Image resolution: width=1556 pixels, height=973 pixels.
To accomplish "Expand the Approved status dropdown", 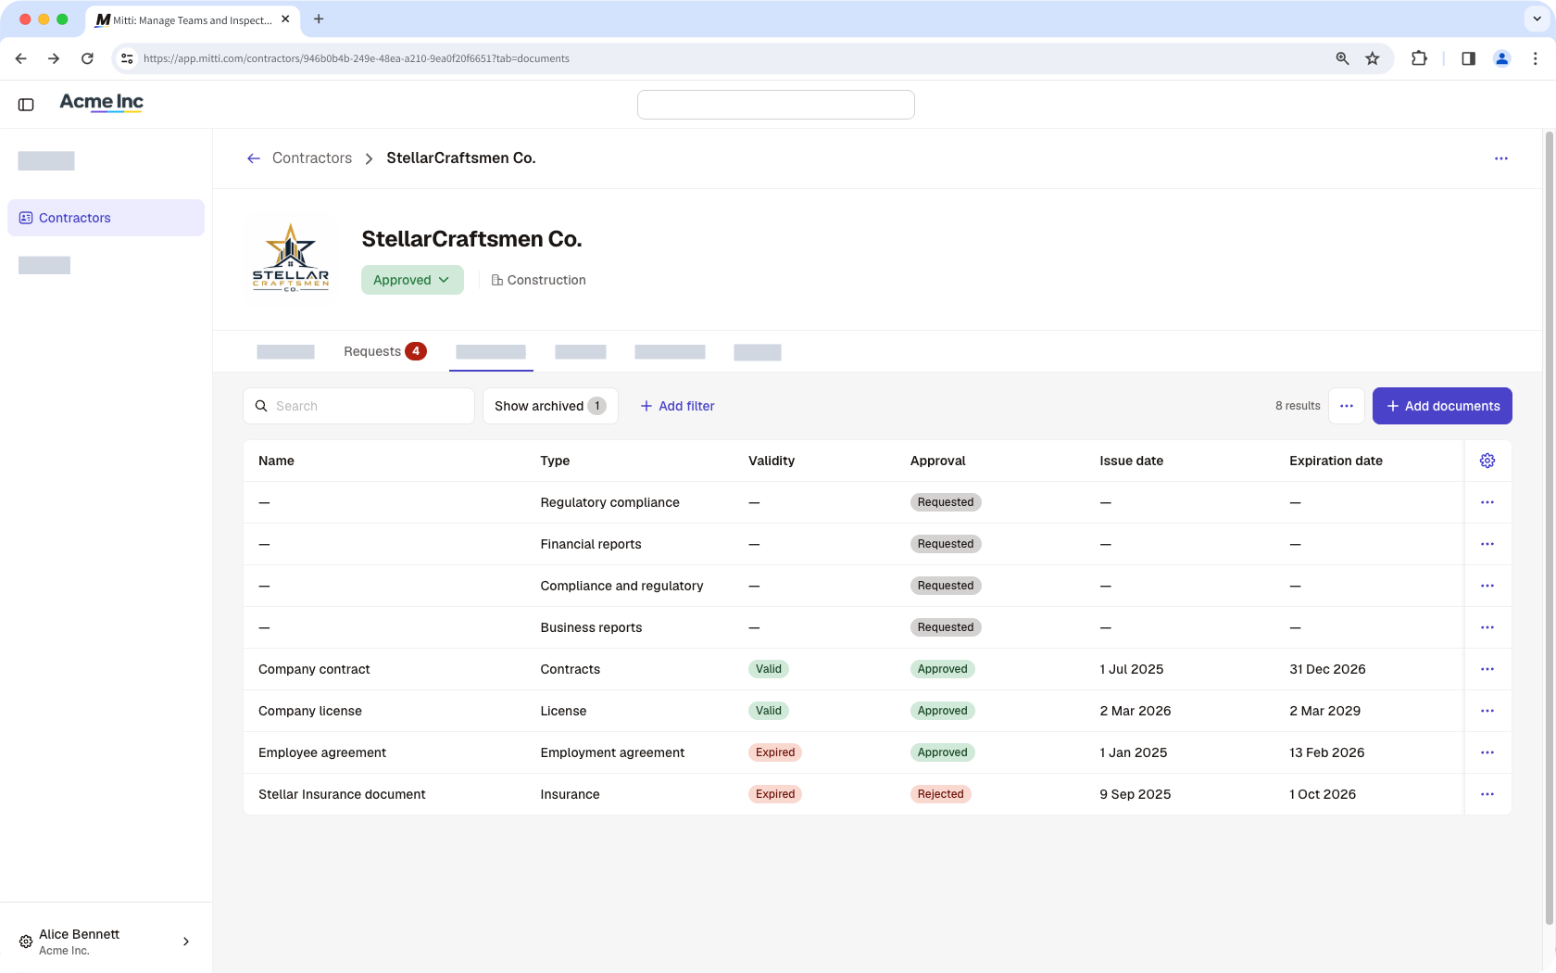I will click(412, 280).
